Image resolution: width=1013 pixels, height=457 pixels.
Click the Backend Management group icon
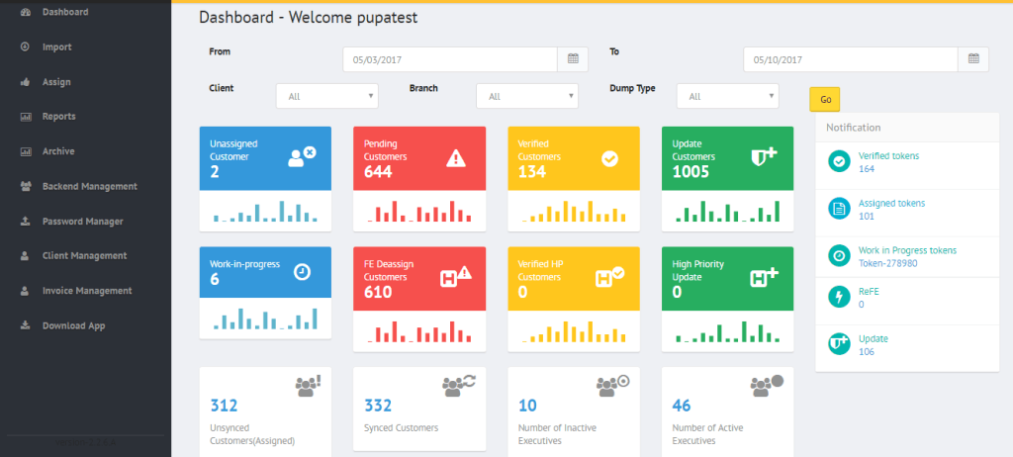tap(26, 186)
